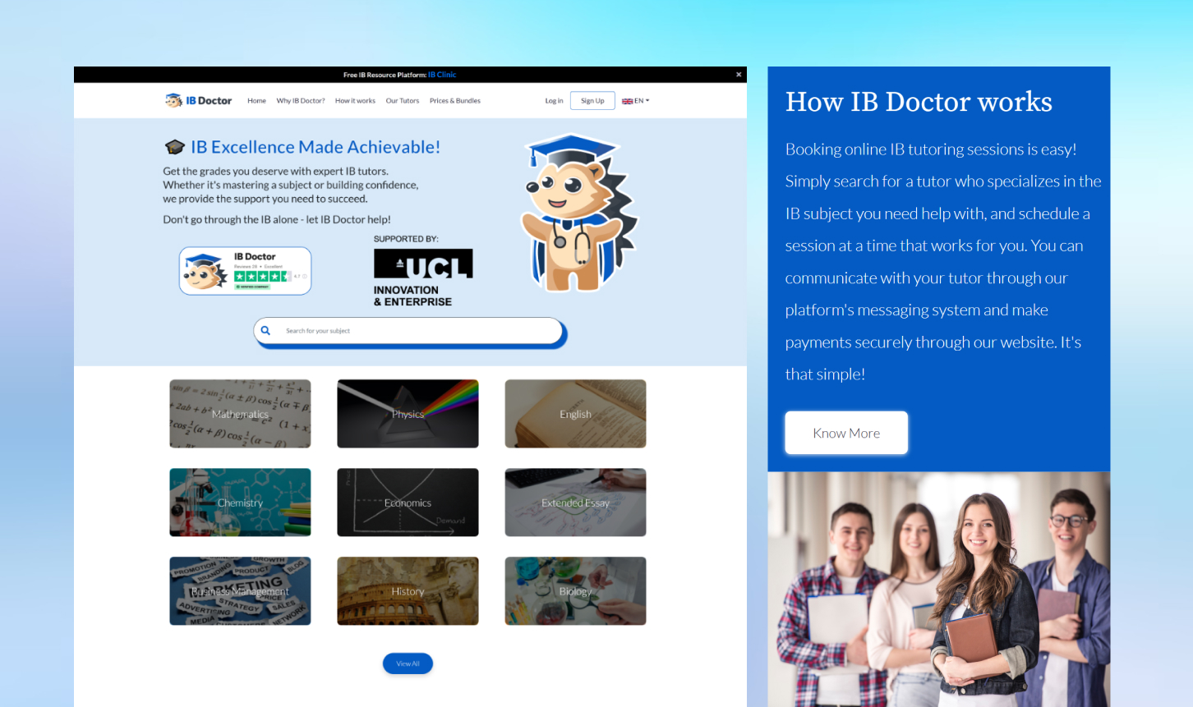The image size is (1193, 707).
Task: Open Prices & Bundles page
Action: [454, 101]
